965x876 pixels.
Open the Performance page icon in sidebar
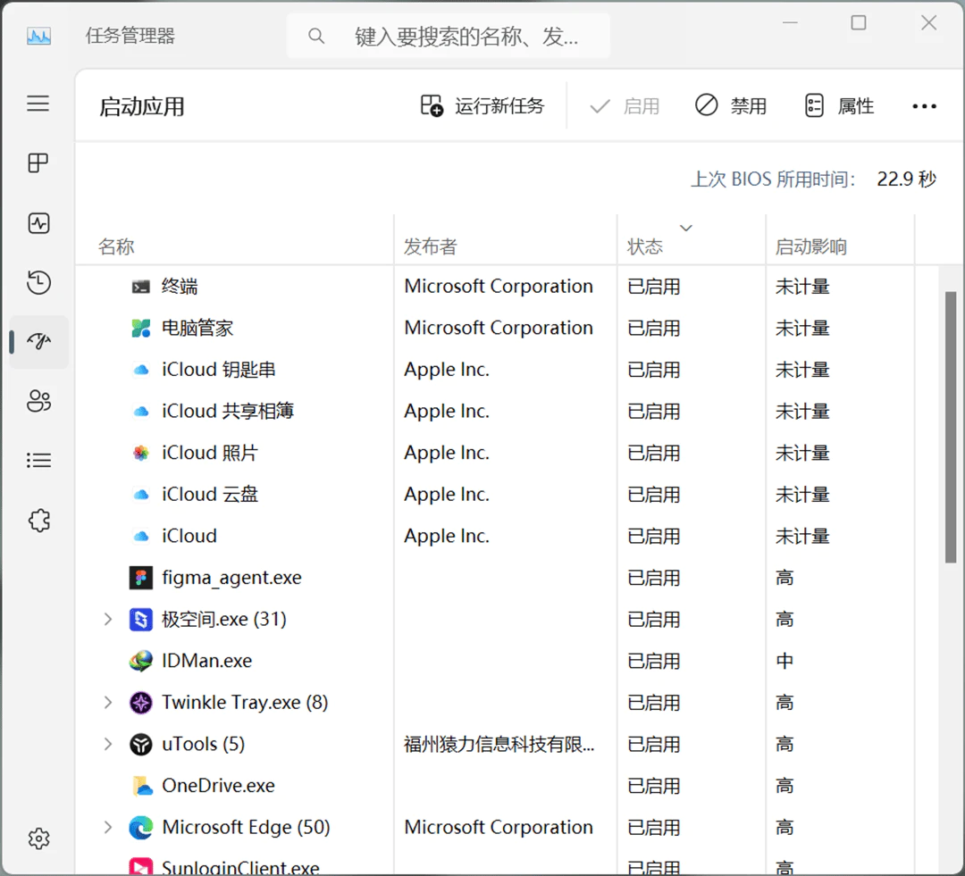[x=38, y=222]
